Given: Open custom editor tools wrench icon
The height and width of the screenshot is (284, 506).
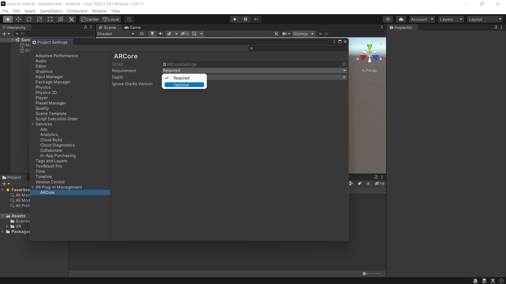Looking at the screenshot, I should (71, 19).
